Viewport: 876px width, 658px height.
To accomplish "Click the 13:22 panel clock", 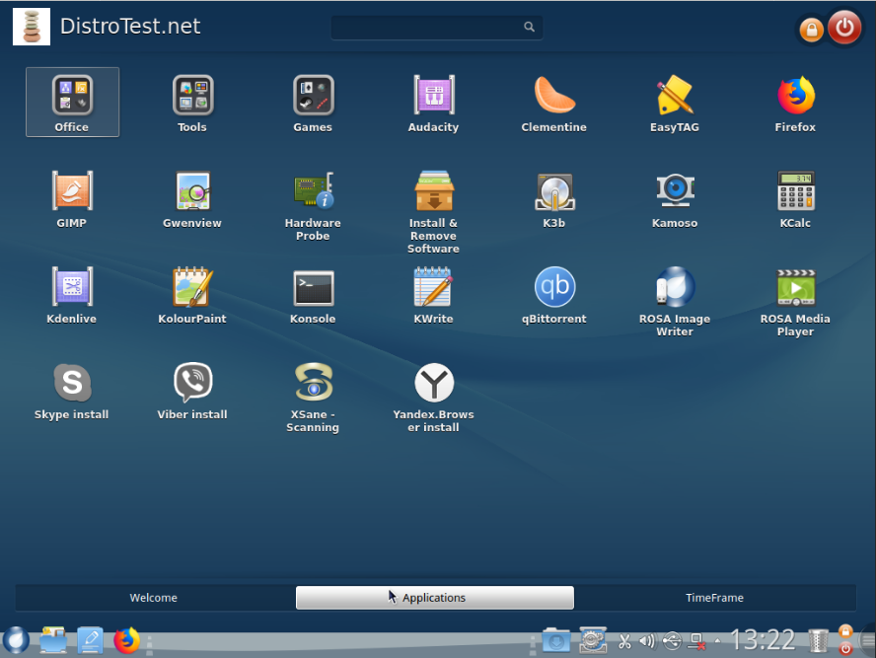I will [764, 640].
